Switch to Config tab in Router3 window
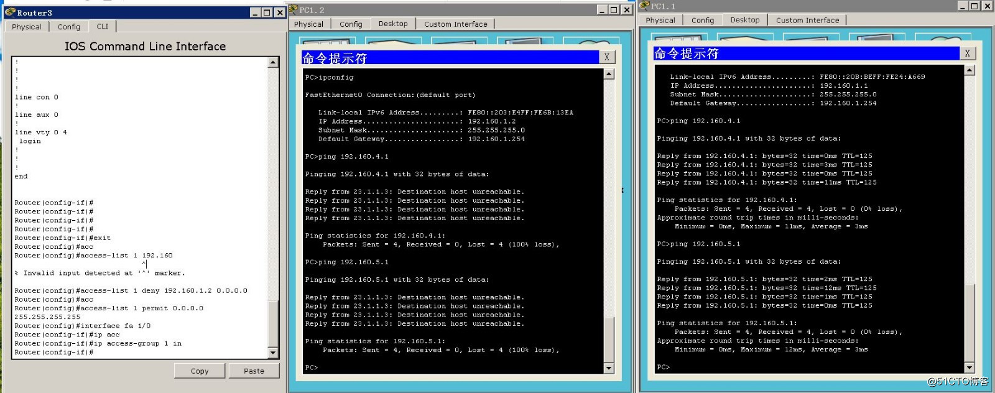Screen dimensions: 995x393 coord(69,27)
